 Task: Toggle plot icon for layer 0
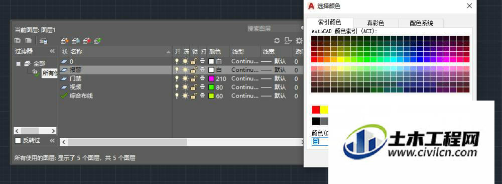203,61
